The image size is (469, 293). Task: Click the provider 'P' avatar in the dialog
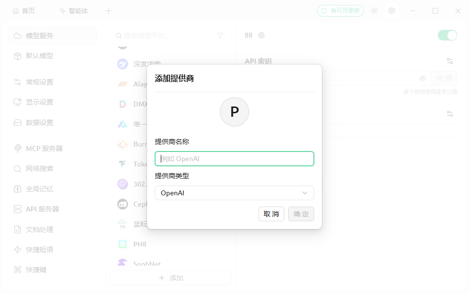234,112
